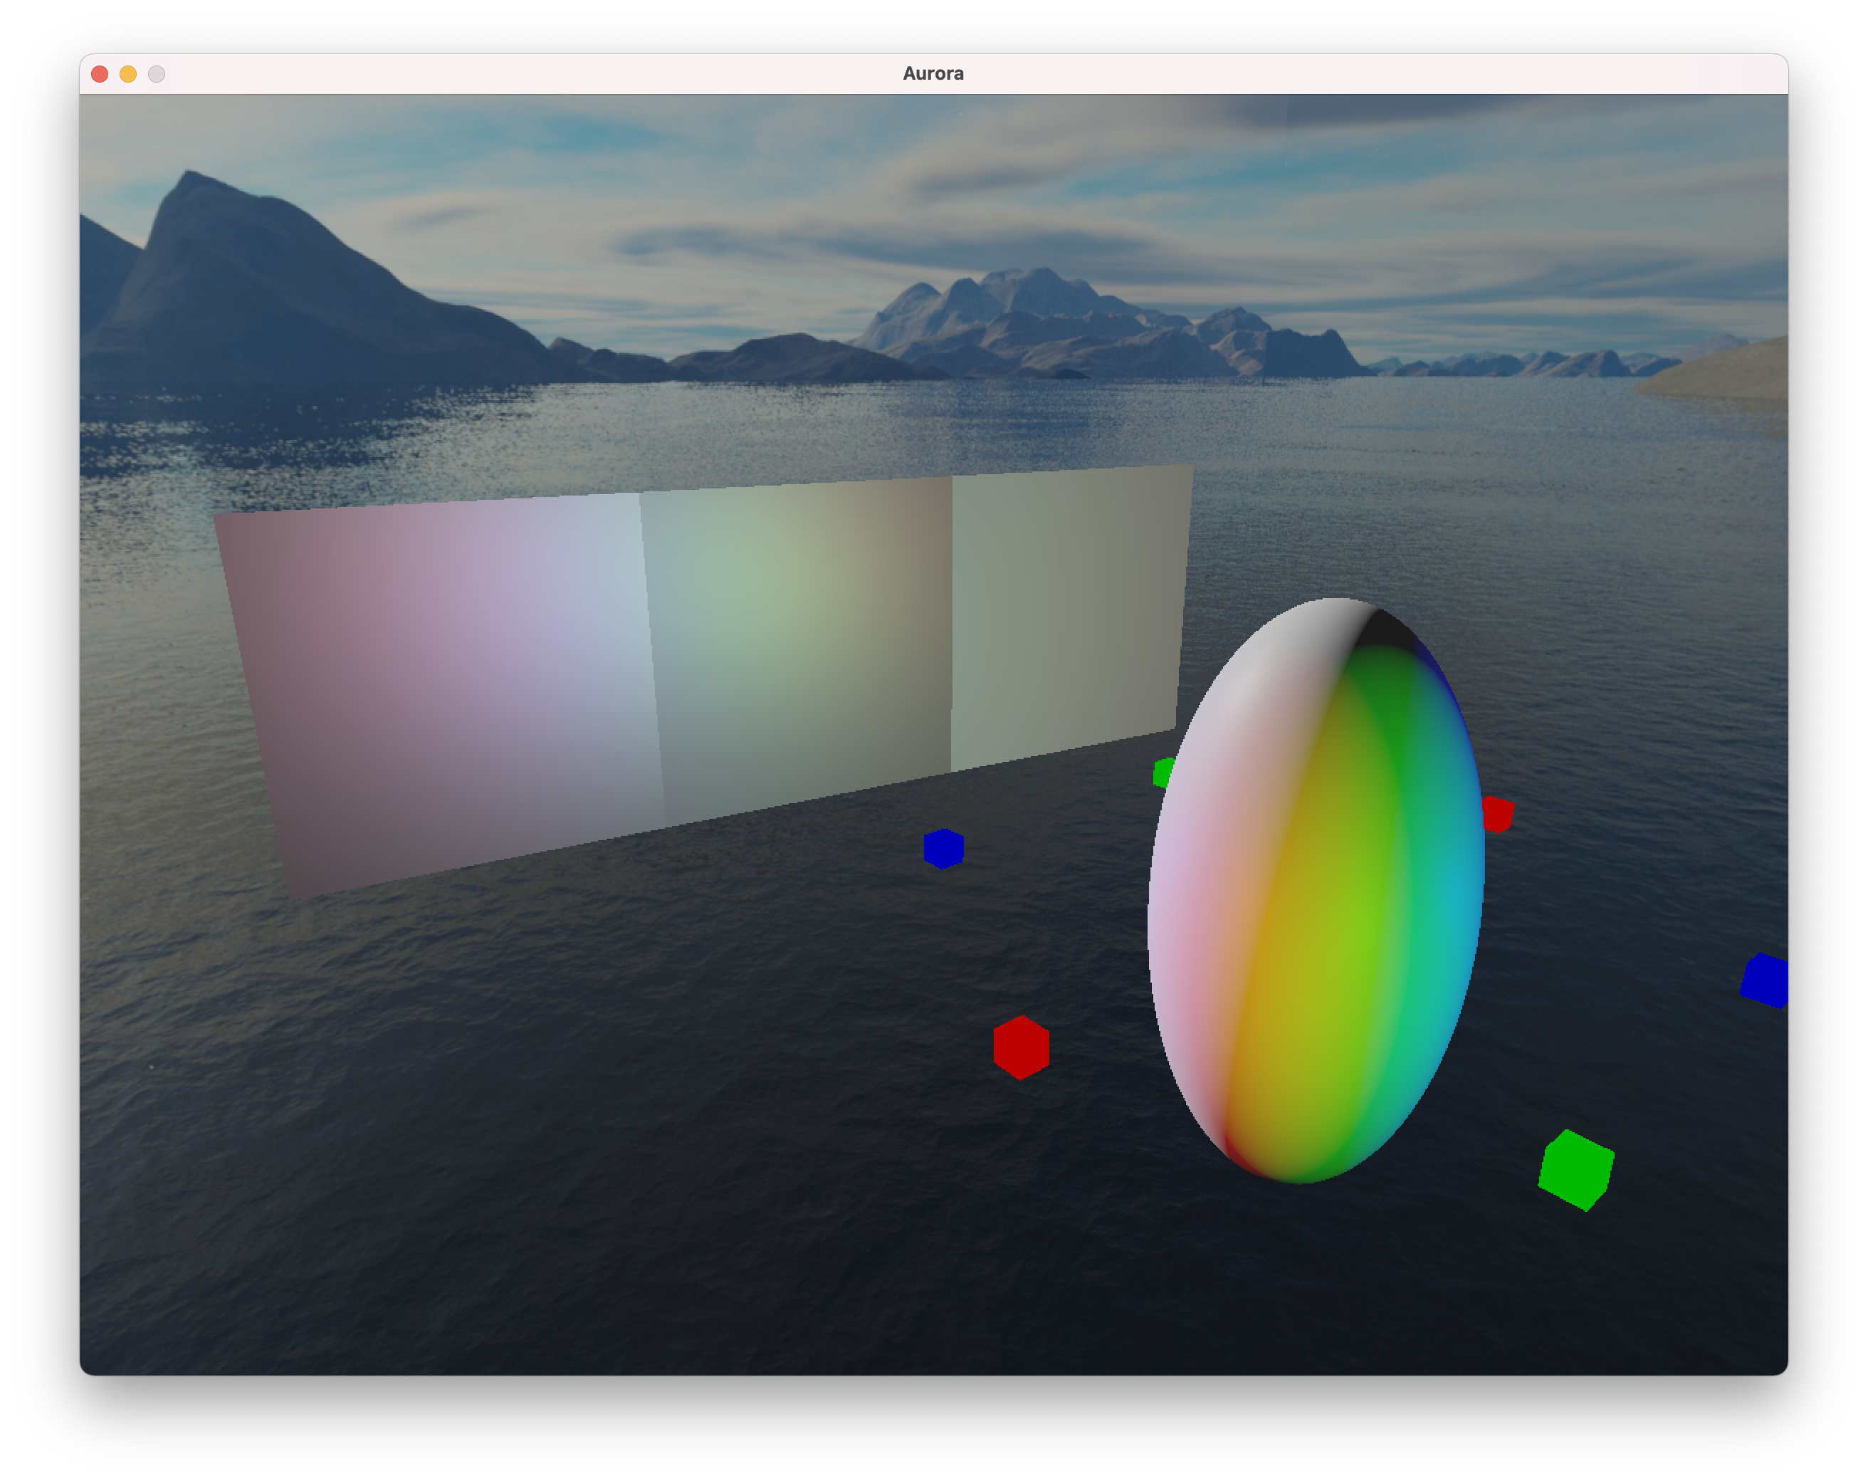Click the black patch atop the sphere
The image size is (1868, 1481).
(x=1385, y=631)
